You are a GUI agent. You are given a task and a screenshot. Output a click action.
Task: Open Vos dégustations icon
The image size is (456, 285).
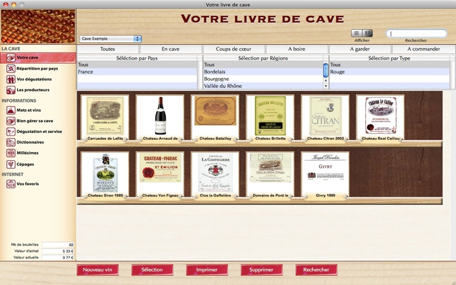[x=11, y=79]
